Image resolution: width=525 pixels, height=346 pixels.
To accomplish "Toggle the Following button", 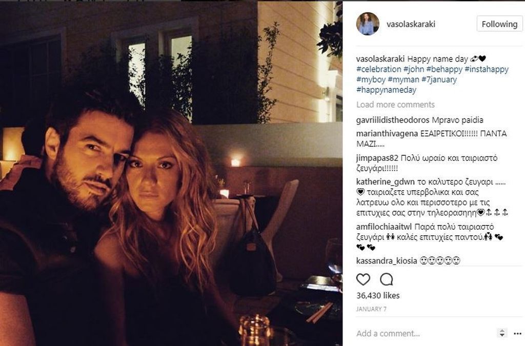I will (x=499, y=24).
